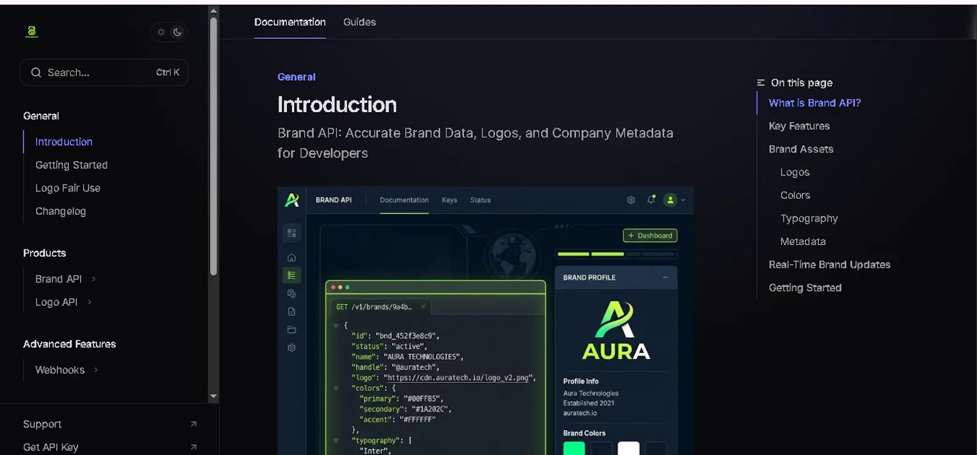
Task: Click Status tab in mockup image
Action: coord(481,200)
